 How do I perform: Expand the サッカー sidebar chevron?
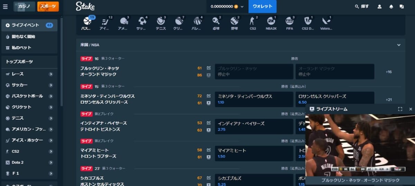[51, 85]
